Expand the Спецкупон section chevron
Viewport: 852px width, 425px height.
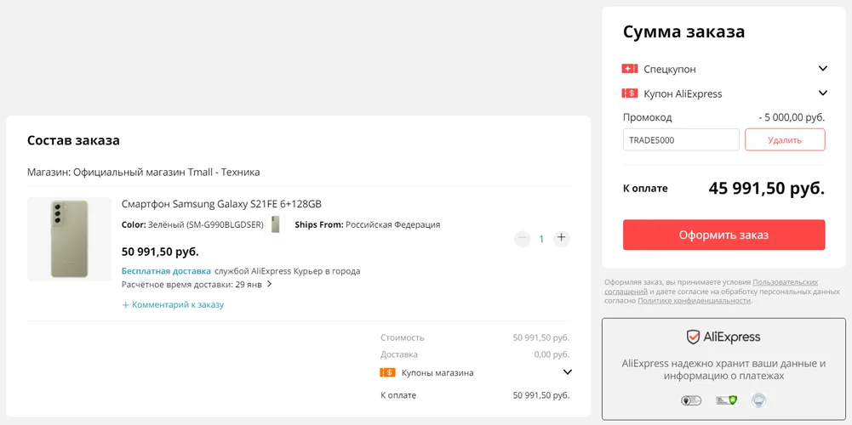823,68
